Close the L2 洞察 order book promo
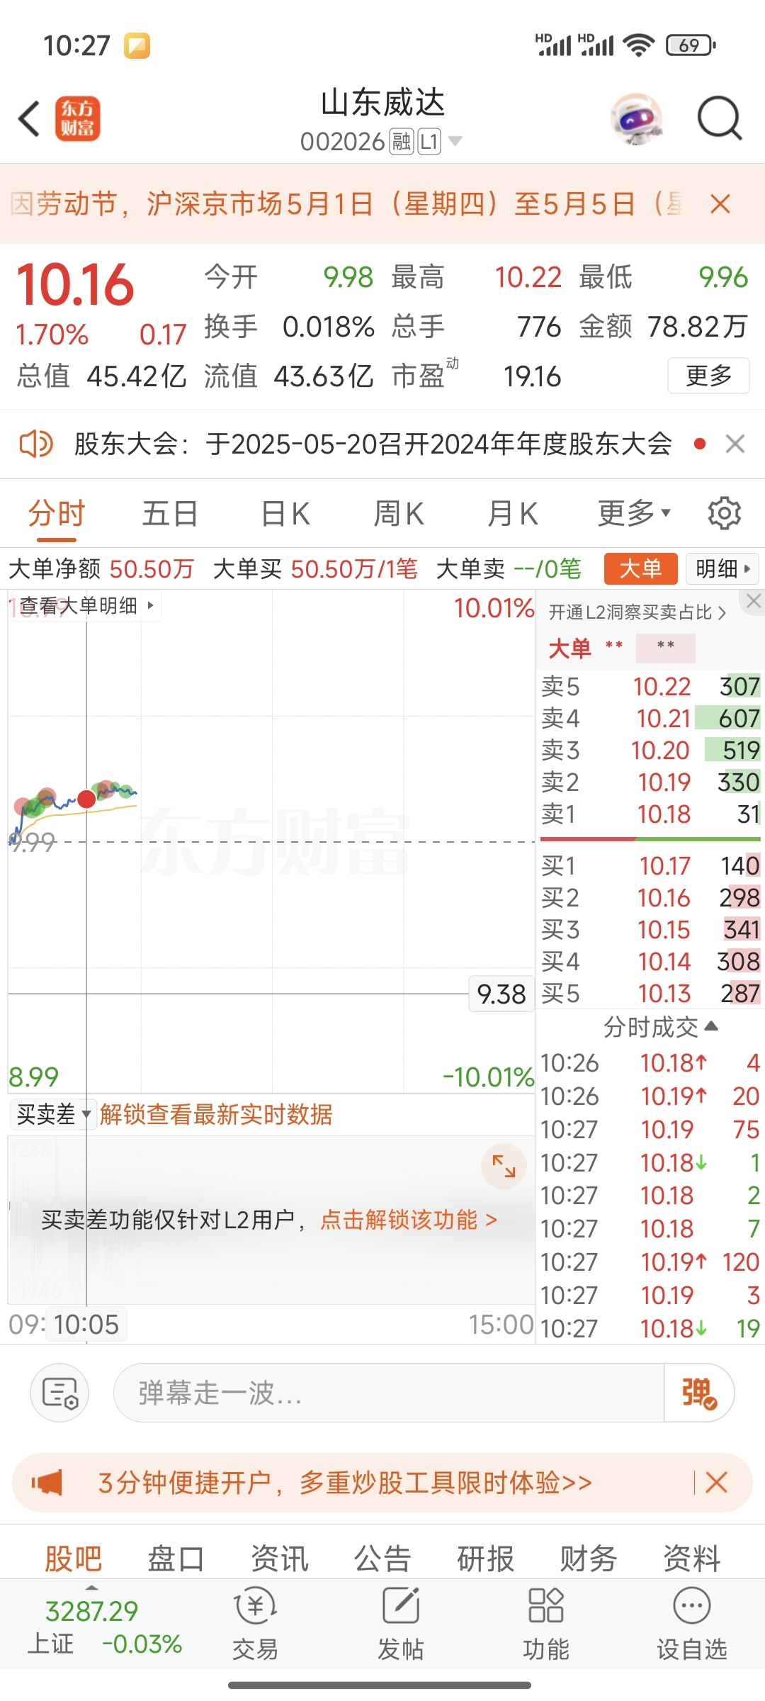This screenshot has width=765, height=1701. click(754, 601)
